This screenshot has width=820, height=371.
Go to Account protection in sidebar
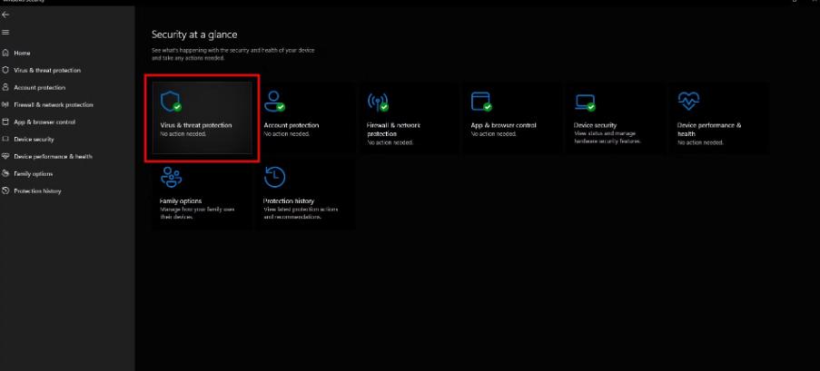pyautogui.click(x=40, y=87)
